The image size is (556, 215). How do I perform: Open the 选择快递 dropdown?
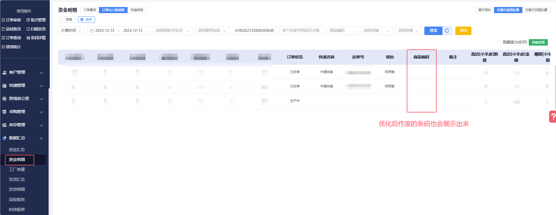(x=409, y=31)
